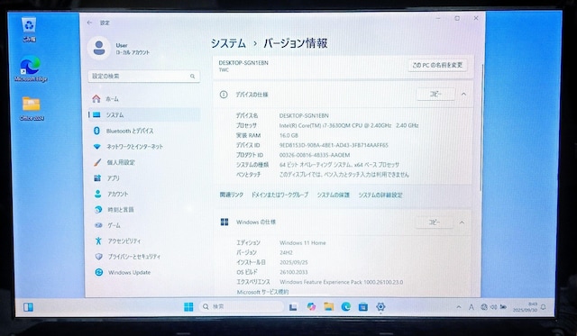This screenshot has height=336, width=577.
Task: Open Microsoft Store from the taskbar
Action: click(x=363, y=307)
